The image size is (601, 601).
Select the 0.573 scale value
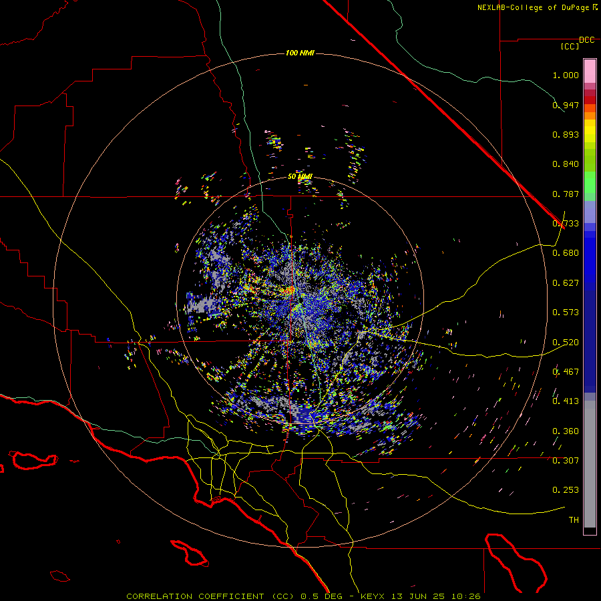[x=566, y=313]
